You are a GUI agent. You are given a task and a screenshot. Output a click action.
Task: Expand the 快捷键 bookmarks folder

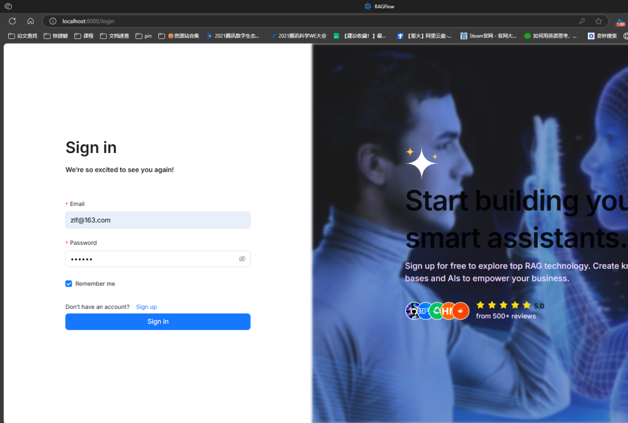point(56,36)
